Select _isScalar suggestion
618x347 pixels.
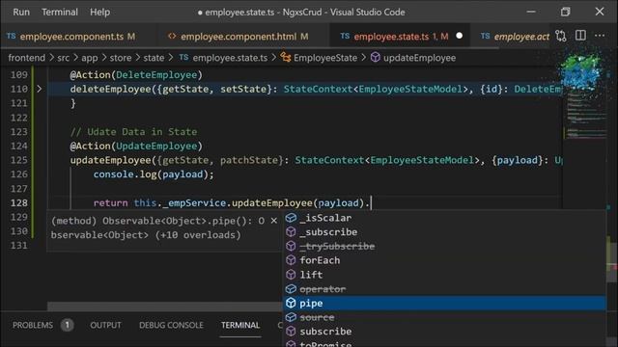[444, 218]
